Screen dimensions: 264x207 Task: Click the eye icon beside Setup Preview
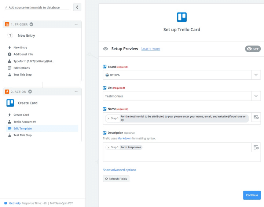106,49
